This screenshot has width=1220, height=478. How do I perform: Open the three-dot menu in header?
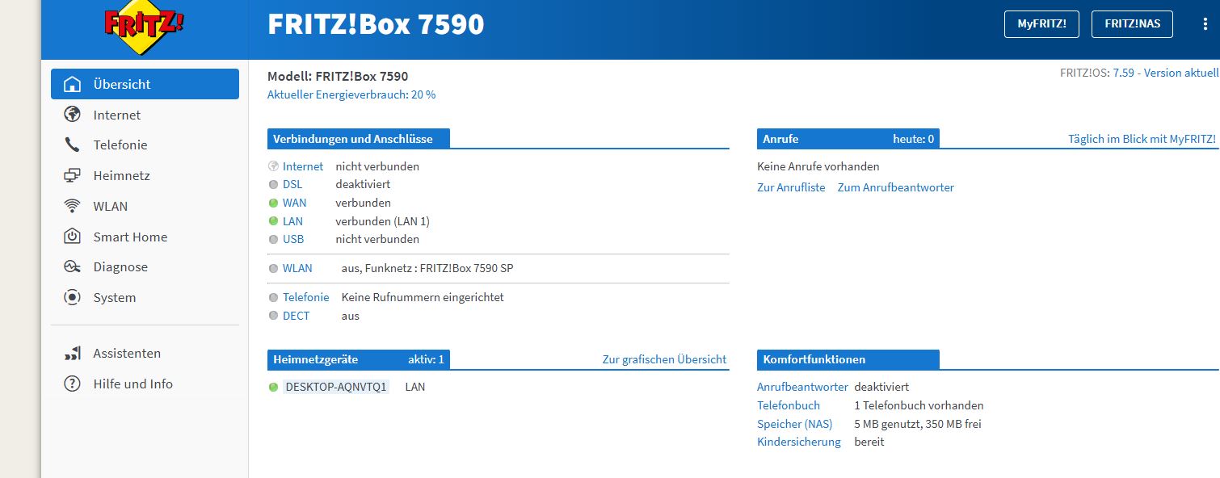[x=1205, y=24]
